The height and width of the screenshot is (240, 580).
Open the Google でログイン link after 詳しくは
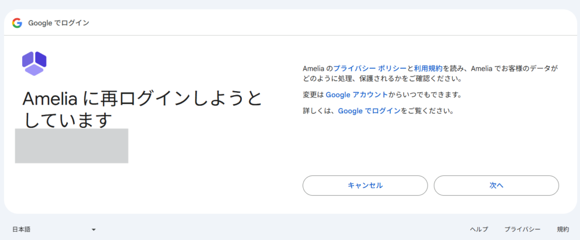click(x=369, y=111)
